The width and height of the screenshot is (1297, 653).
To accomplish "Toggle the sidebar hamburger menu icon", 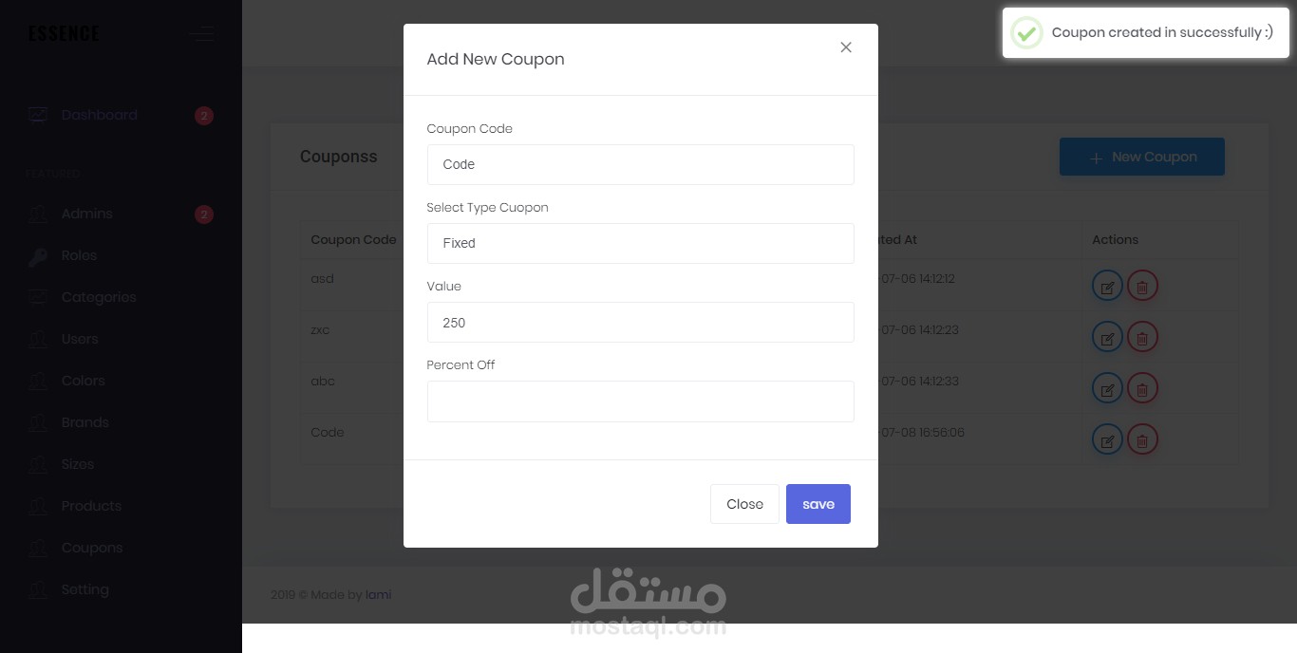I will (x=200, y=35).
